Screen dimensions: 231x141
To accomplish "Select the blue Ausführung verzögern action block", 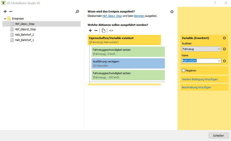I will point(128,63).
